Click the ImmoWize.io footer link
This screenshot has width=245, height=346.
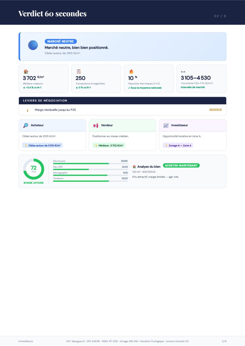click(x=26, y=341)
